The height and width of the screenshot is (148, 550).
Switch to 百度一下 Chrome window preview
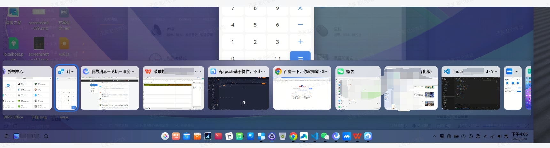click(x=302, y=88)
